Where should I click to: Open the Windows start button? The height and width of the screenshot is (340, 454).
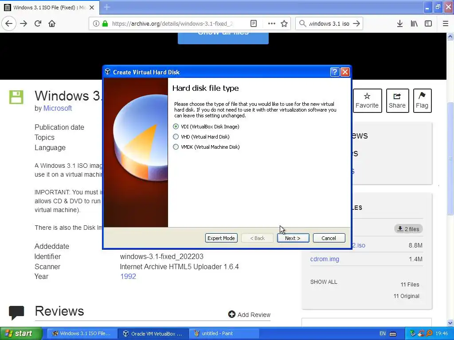click(x=21, y=333)
